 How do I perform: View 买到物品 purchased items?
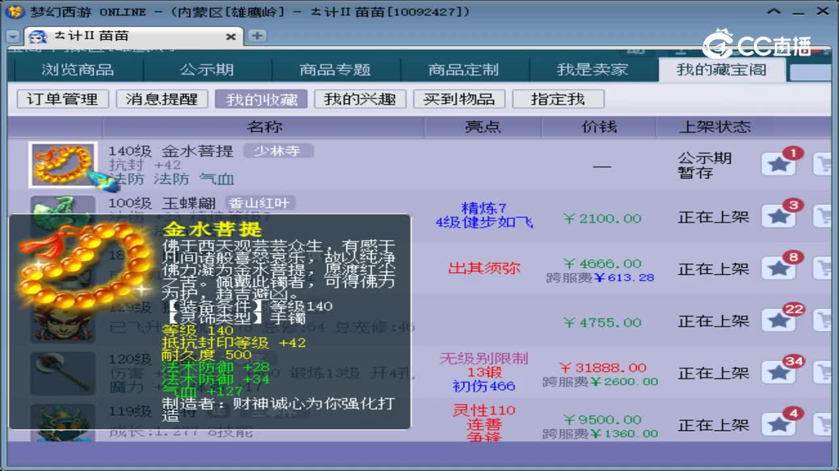(459, 99)
